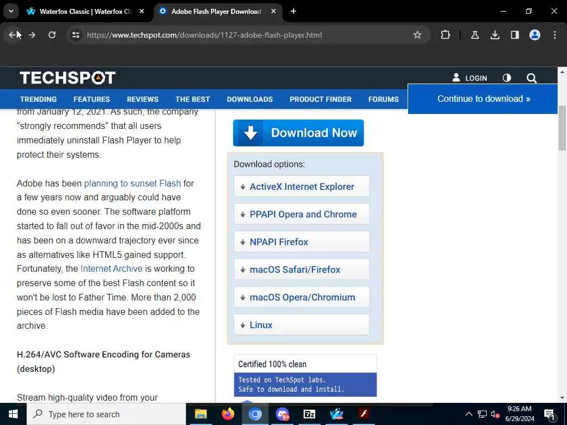The width and height of the screenshot is (567, 425).
Task: Choose NPAPI Firefox download option
Action: click(302, 242)
